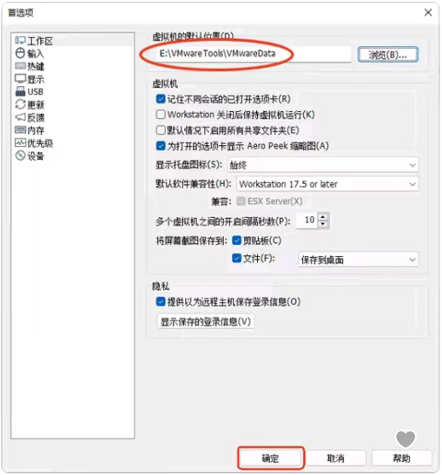Expand the 显示托盘图标 dropdown
This screenshot has width=442, height=475.
pos(323,165)
